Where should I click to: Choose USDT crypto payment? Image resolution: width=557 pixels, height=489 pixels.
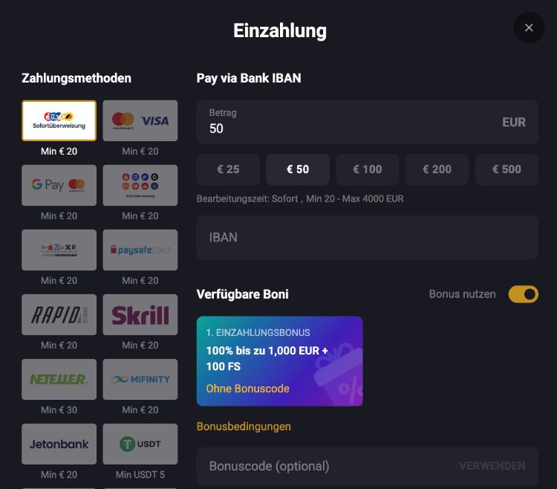pos(140,444)
